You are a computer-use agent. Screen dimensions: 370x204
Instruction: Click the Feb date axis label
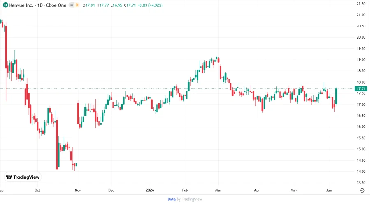click(185, 190)
